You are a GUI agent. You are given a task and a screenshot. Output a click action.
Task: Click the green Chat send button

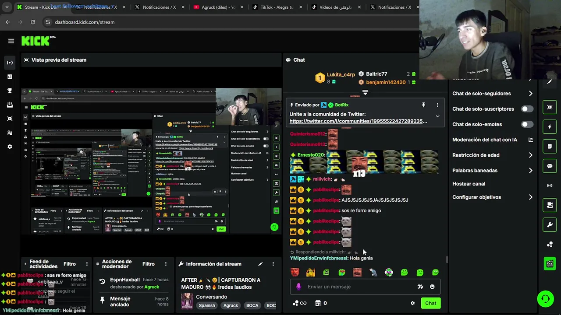(x=430, y=303)
